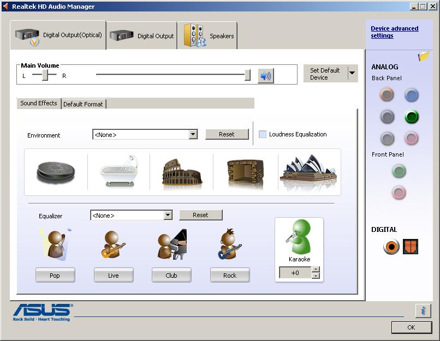Viewport: 440px width, 341px height.
Task: Apply the Live equalizer preset button
Action: (x=114, y=275)
